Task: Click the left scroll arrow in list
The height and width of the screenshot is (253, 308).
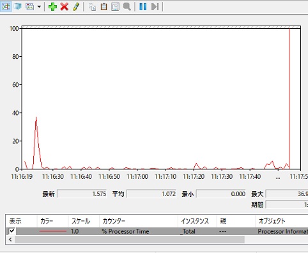Action: point(10,240)
